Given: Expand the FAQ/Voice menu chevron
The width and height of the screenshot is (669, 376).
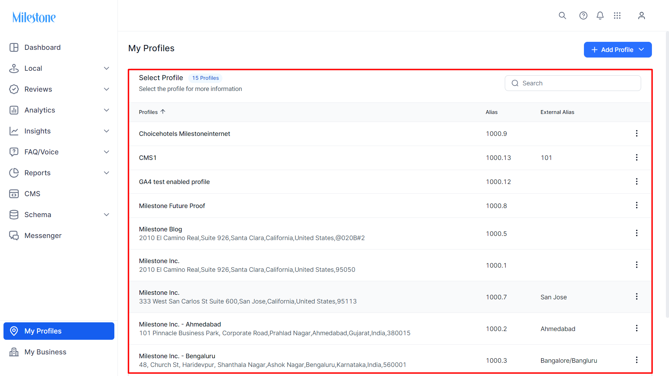Looking at the screenshot, I should click(107, 152).
